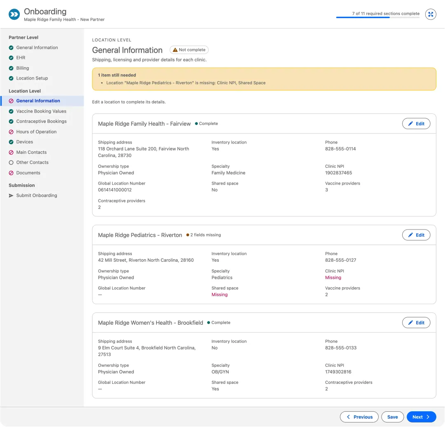Click the 9 Elm Court shipping address
Screen dimensions: 445x427
(x=147, y=351)
